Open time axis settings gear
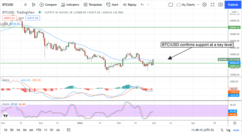Viewport: 242px width, 134px height. [x=235, y=123]
